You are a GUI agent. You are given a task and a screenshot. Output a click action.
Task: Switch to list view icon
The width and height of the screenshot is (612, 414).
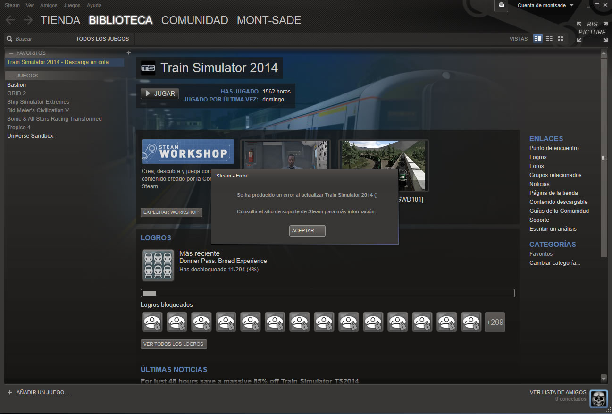[x=549, y=38]
